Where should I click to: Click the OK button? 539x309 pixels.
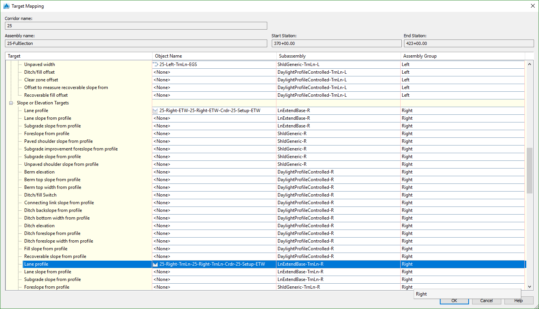(454, 301)
